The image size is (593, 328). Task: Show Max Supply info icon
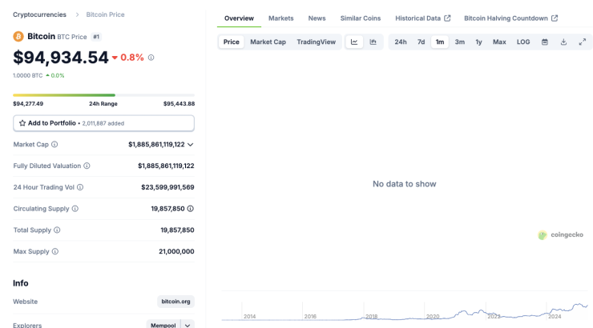click(x=55, y=251)
